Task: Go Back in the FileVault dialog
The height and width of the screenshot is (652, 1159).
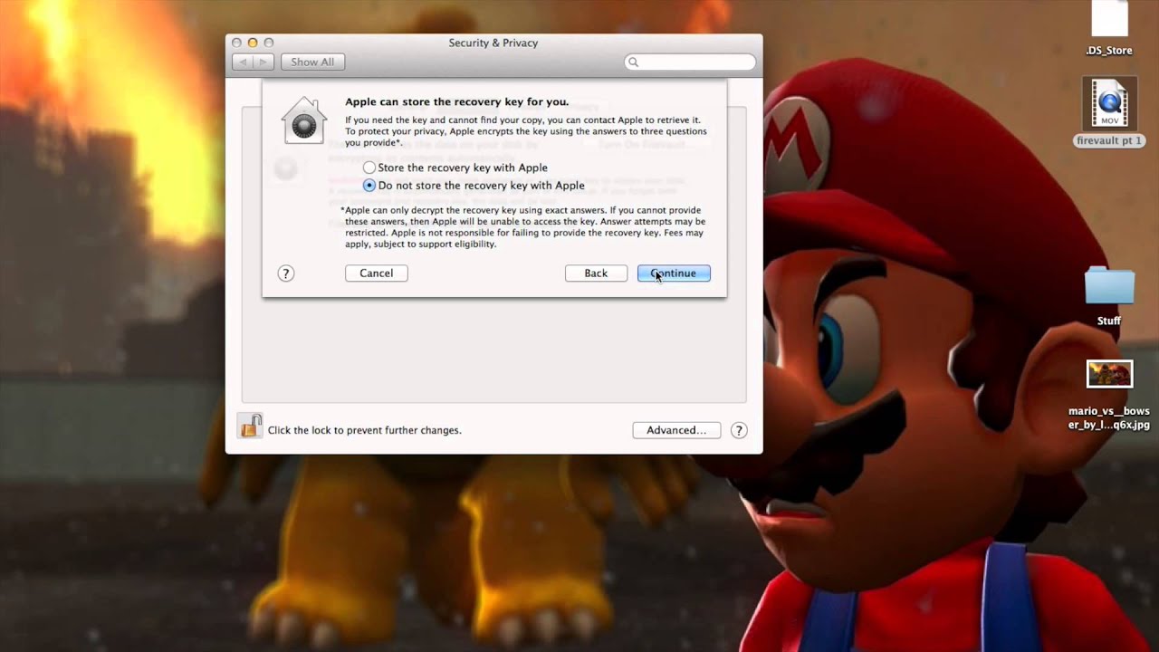Action: pos(596,273)
